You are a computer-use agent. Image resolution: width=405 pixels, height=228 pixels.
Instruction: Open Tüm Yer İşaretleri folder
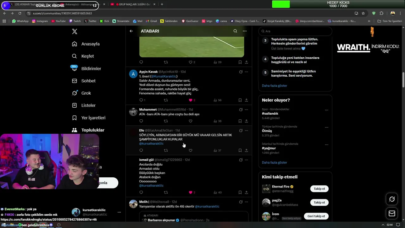[389, 21]
